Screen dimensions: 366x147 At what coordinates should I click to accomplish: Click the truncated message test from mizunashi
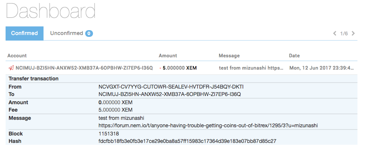(x=251, y=68)
